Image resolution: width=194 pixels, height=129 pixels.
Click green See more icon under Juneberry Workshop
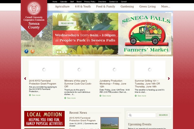[x=101, y=96]
